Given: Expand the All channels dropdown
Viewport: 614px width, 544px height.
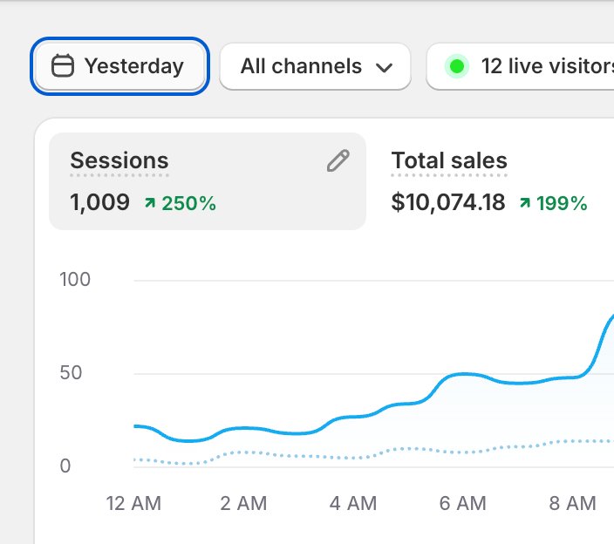Looking at the screenshot, I should pyautogui.click(x=315, y=66).
